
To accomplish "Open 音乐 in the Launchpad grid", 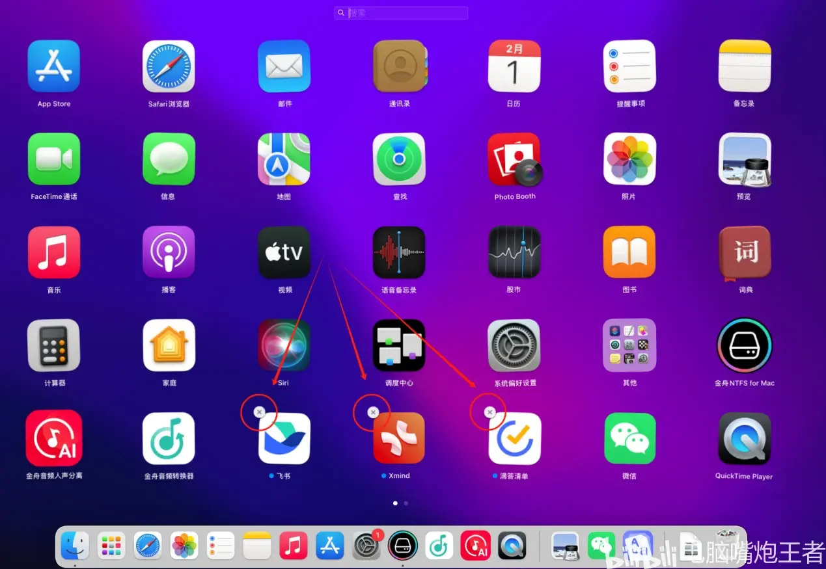I will point(54,252).
